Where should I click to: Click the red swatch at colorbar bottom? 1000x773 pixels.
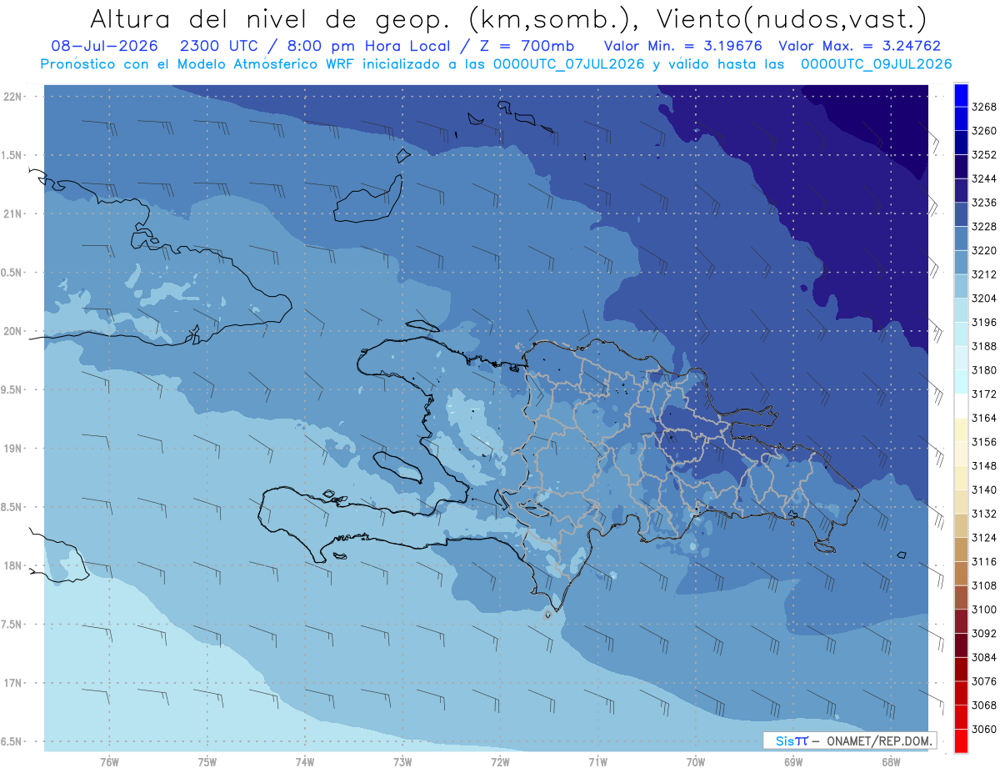961,741
